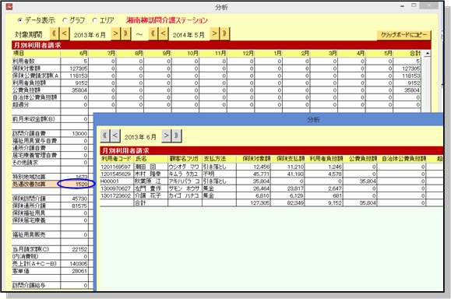
Task: Click 45,771 cell in 保険対象額 column
Action: 253,174
